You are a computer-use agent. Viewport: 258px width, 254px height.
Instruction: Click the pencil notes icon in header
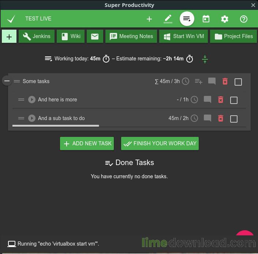click(x=168, y=19)
